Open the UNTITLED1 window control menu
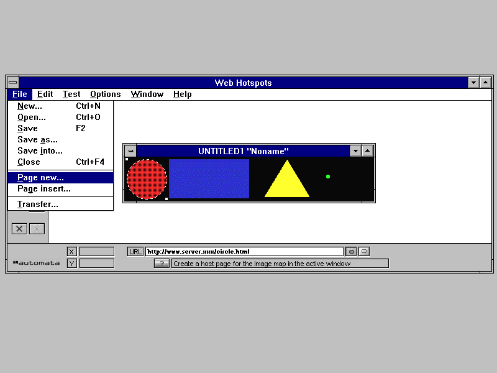Image resolution: width=497 pixels, height=373 pixels. pyautogui.click(x=130, y=151)
